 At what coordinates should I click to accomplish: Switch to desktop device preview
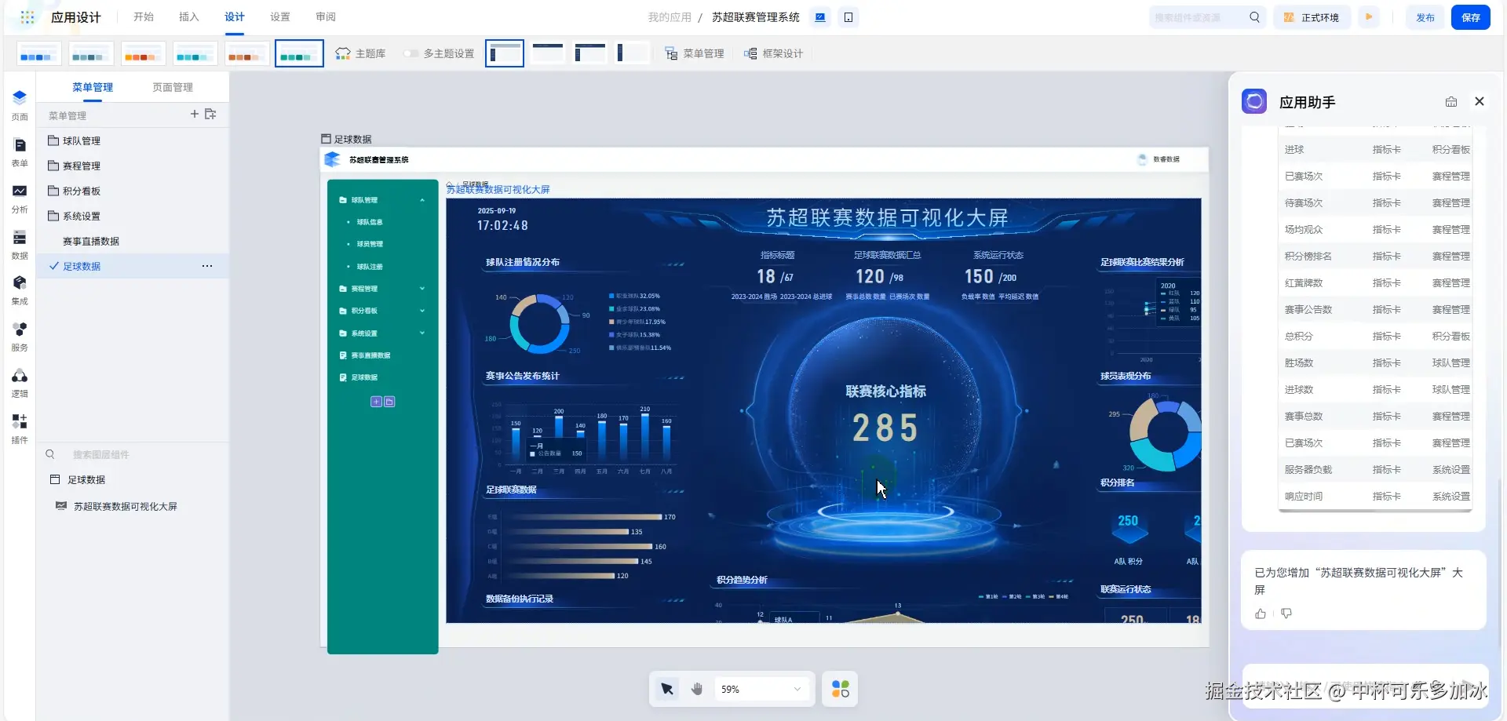point(820,17)
